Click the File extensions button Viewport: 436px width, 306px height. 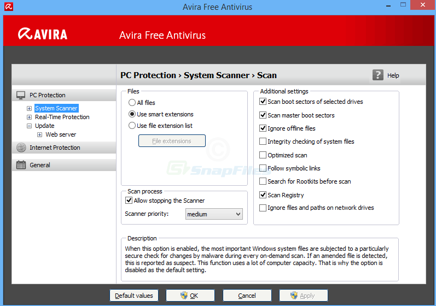pos(172,141)
